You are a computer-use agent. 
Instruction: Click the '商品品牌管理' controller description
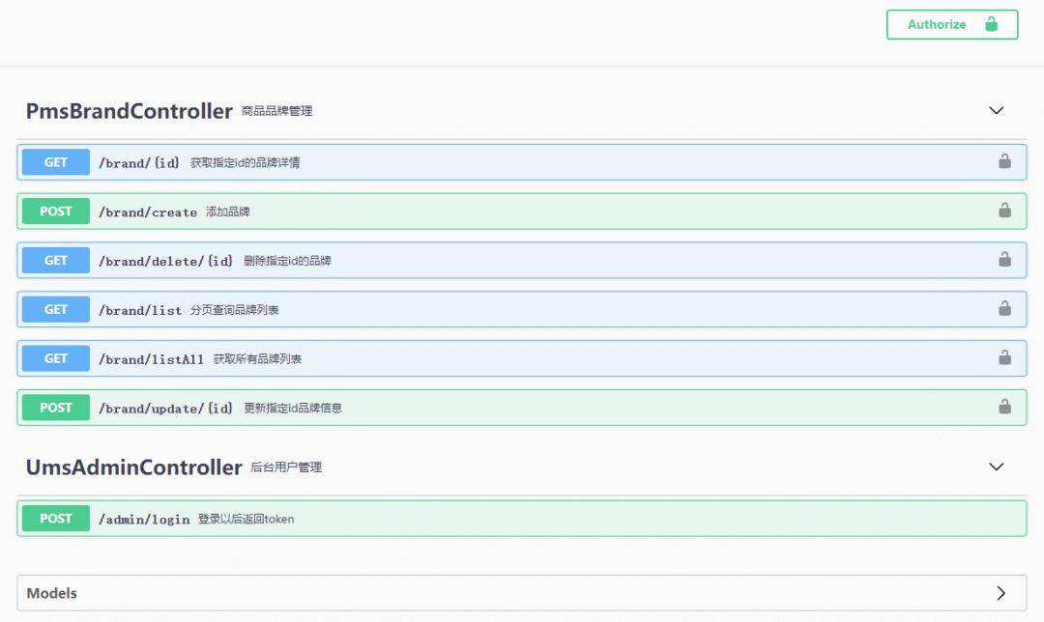click(277, 111)
